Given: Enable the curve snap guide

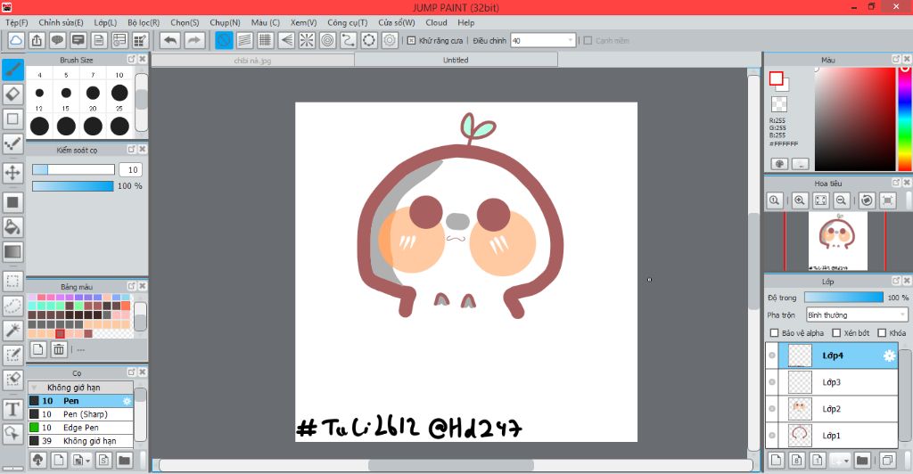Looking at the screenshot, I should click(349, 40).
